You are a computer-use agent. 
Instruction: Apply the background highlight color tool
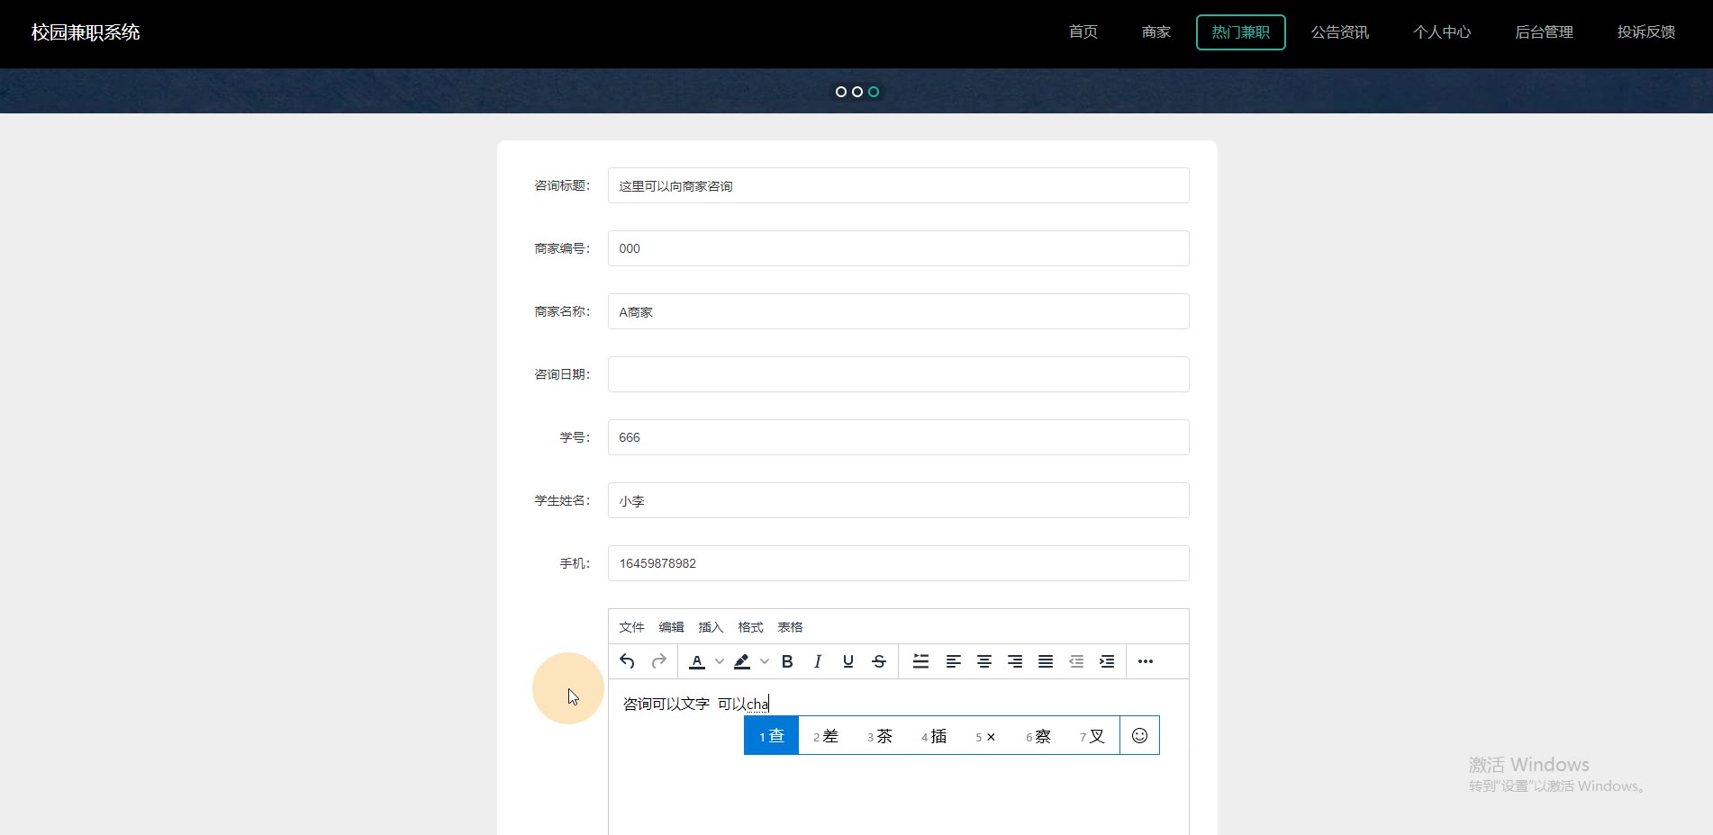point(742,661)
